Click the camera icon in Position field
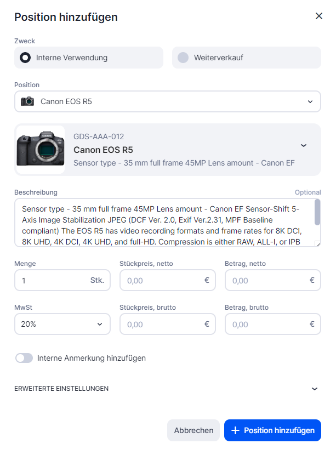The width and height of the screenshot is (336, 455). (x=27, y=101)
